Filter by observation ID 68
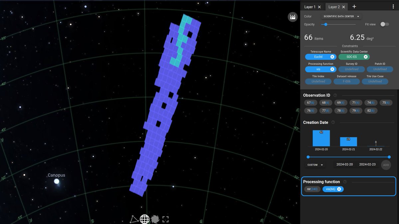The height and width of the screenshot is (224, 399). pos(326,103)
